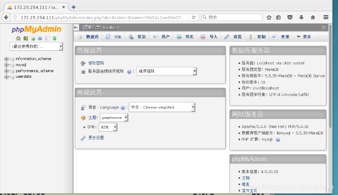This screenshot has height=195, width=338.
Task: Open the 排序规则 collation dropdown
Action: (x=166, y=71)
